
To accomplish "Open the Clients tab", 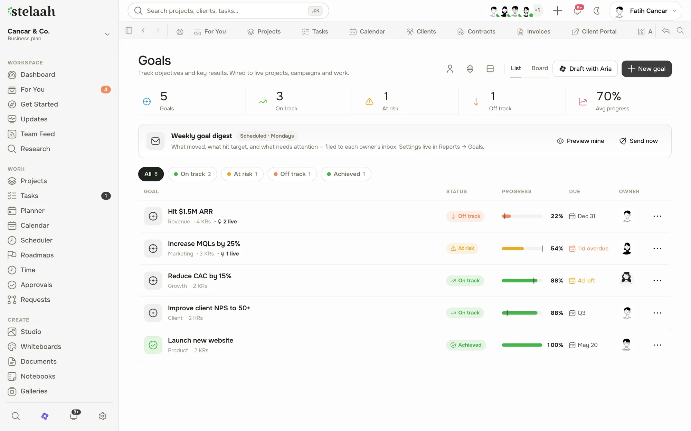I will [x=421, y=31].
